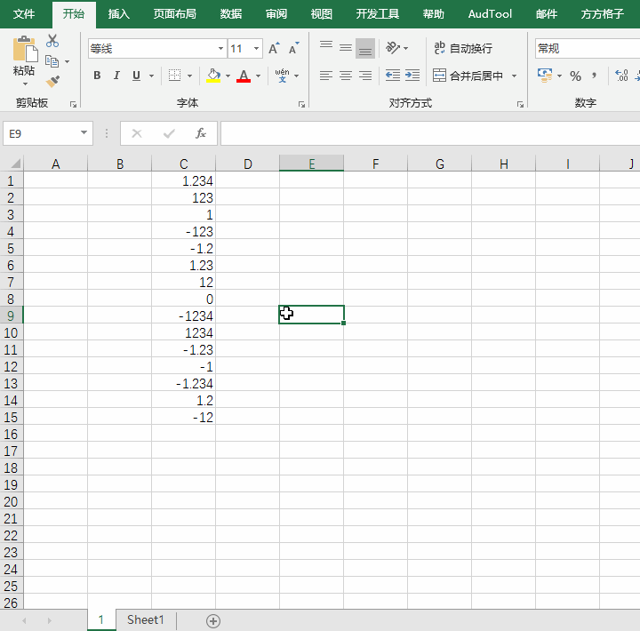Open the AudTool ribbon tab
This screenshot has width=640, height=631.
pyautogui.click(x=490, y=14)
